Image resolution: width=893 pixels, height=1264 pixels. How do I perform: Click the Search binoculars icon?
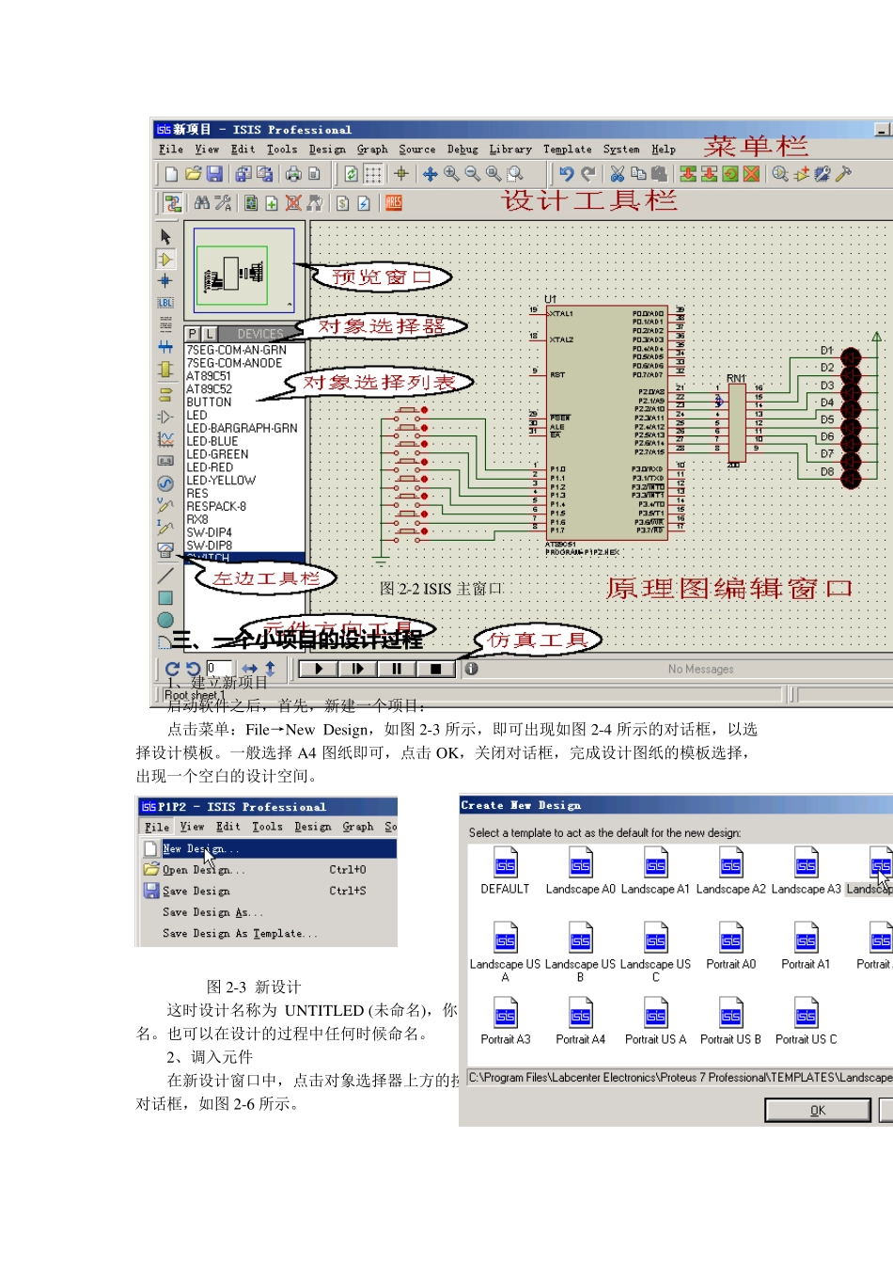[x=201, y=202]
